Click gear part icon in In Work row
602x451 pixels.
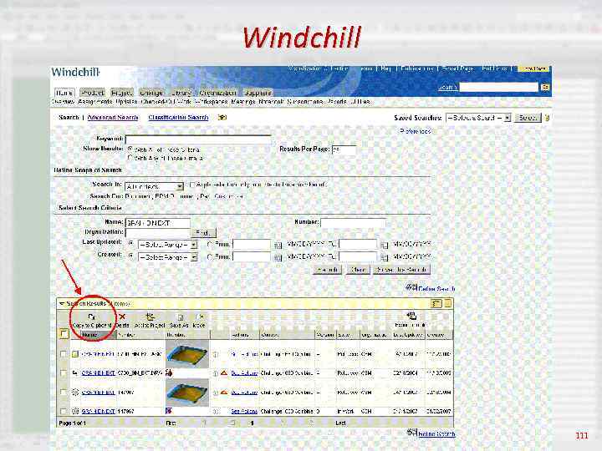tap(75, 411)
